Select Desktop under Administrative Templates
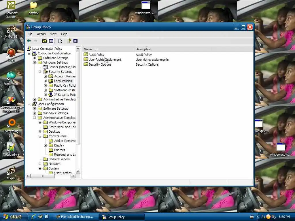Image resolution: width=295 pixels, height=221 pixels. (54, 132)
